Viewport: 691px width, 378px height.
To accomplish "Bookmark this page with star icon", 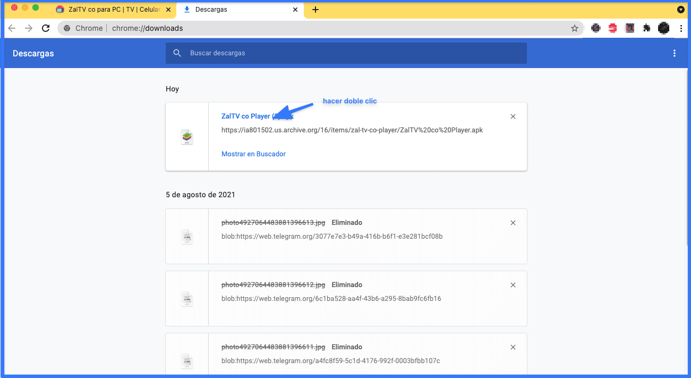I will tap(574, 29).
